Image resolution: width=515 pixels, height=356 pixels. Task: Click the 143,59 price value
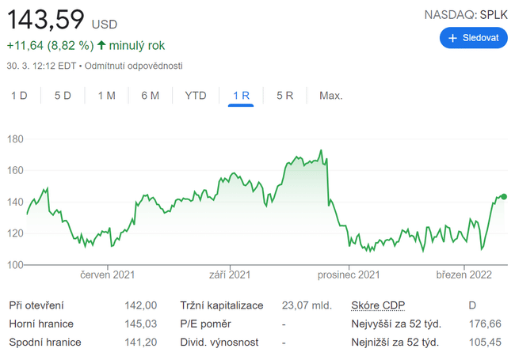(x=45, y=20)
